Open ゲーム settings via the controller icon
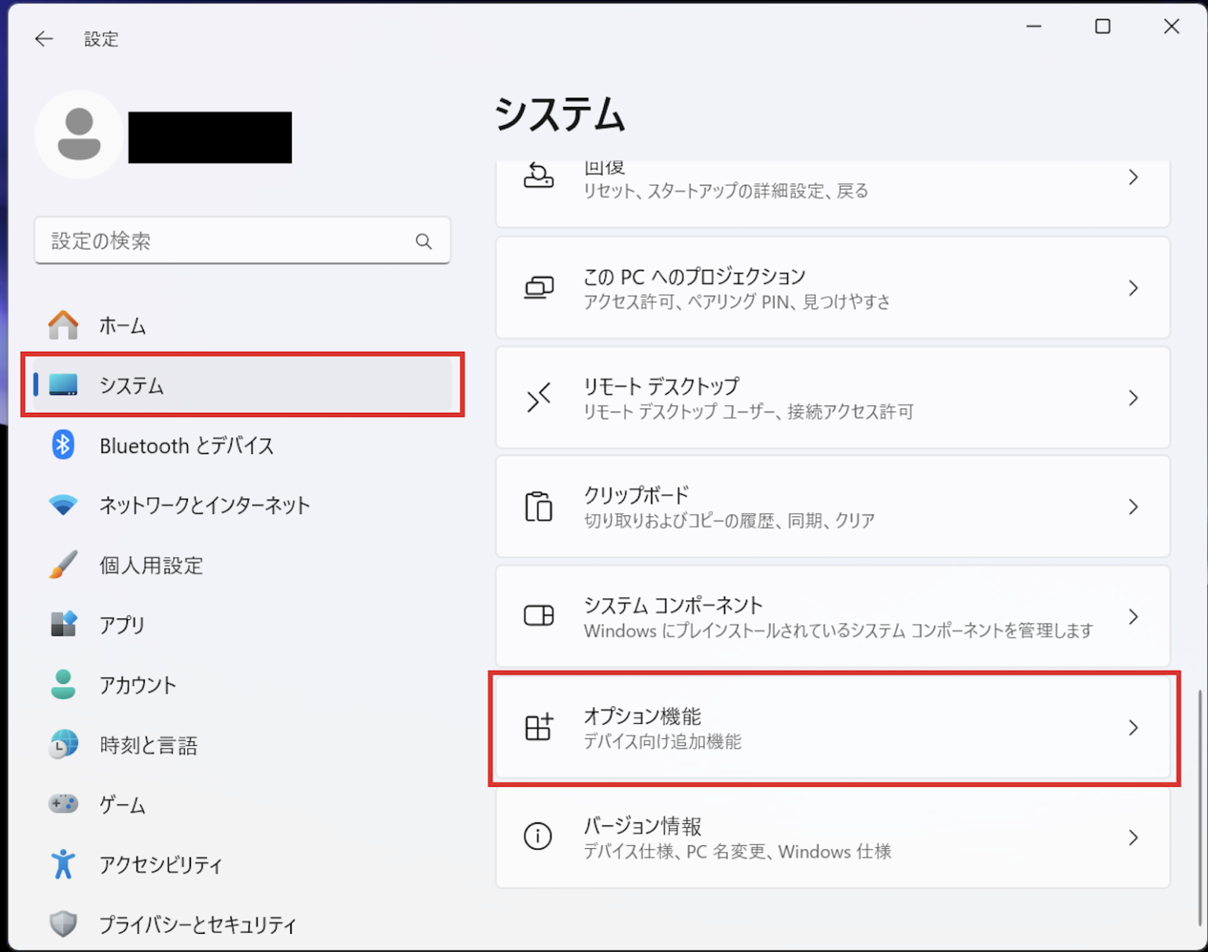Viewport: 1208px width, 952px height. point(63,804)
